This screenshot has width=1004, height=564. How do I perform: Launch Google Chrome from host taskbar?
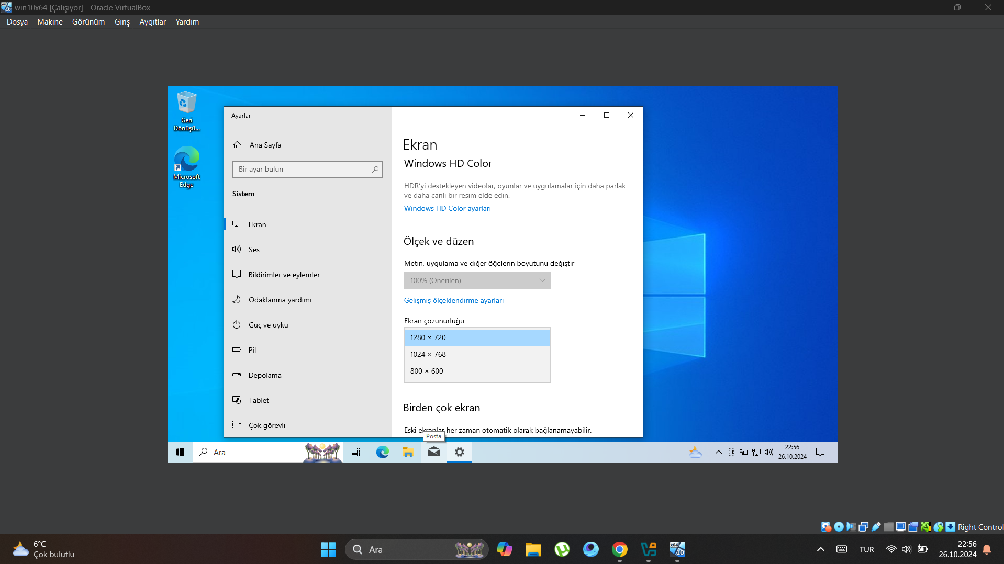coord(620,549)
